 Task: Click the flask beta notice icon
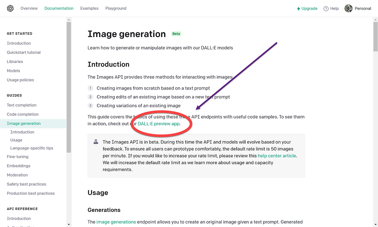tap(96, 142)
